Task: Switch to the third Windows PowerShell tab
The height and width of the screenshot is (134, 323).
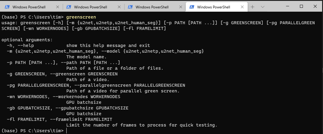Action: [152, 7]
